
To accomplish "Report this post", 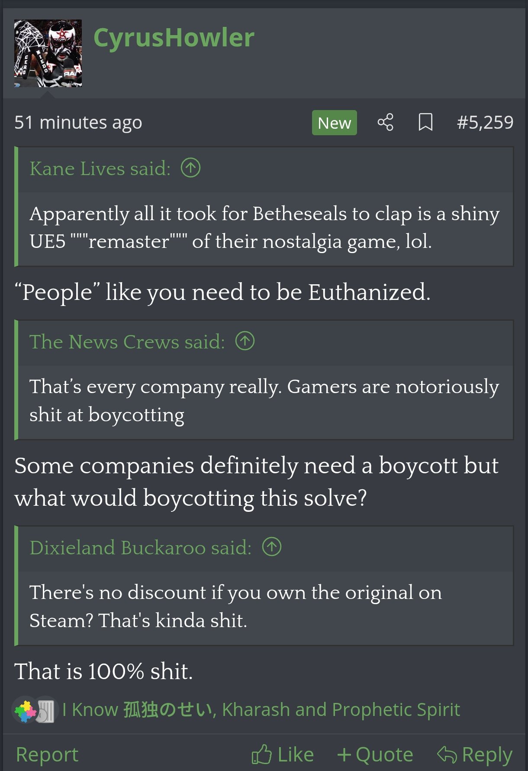I will click(47, 755).
